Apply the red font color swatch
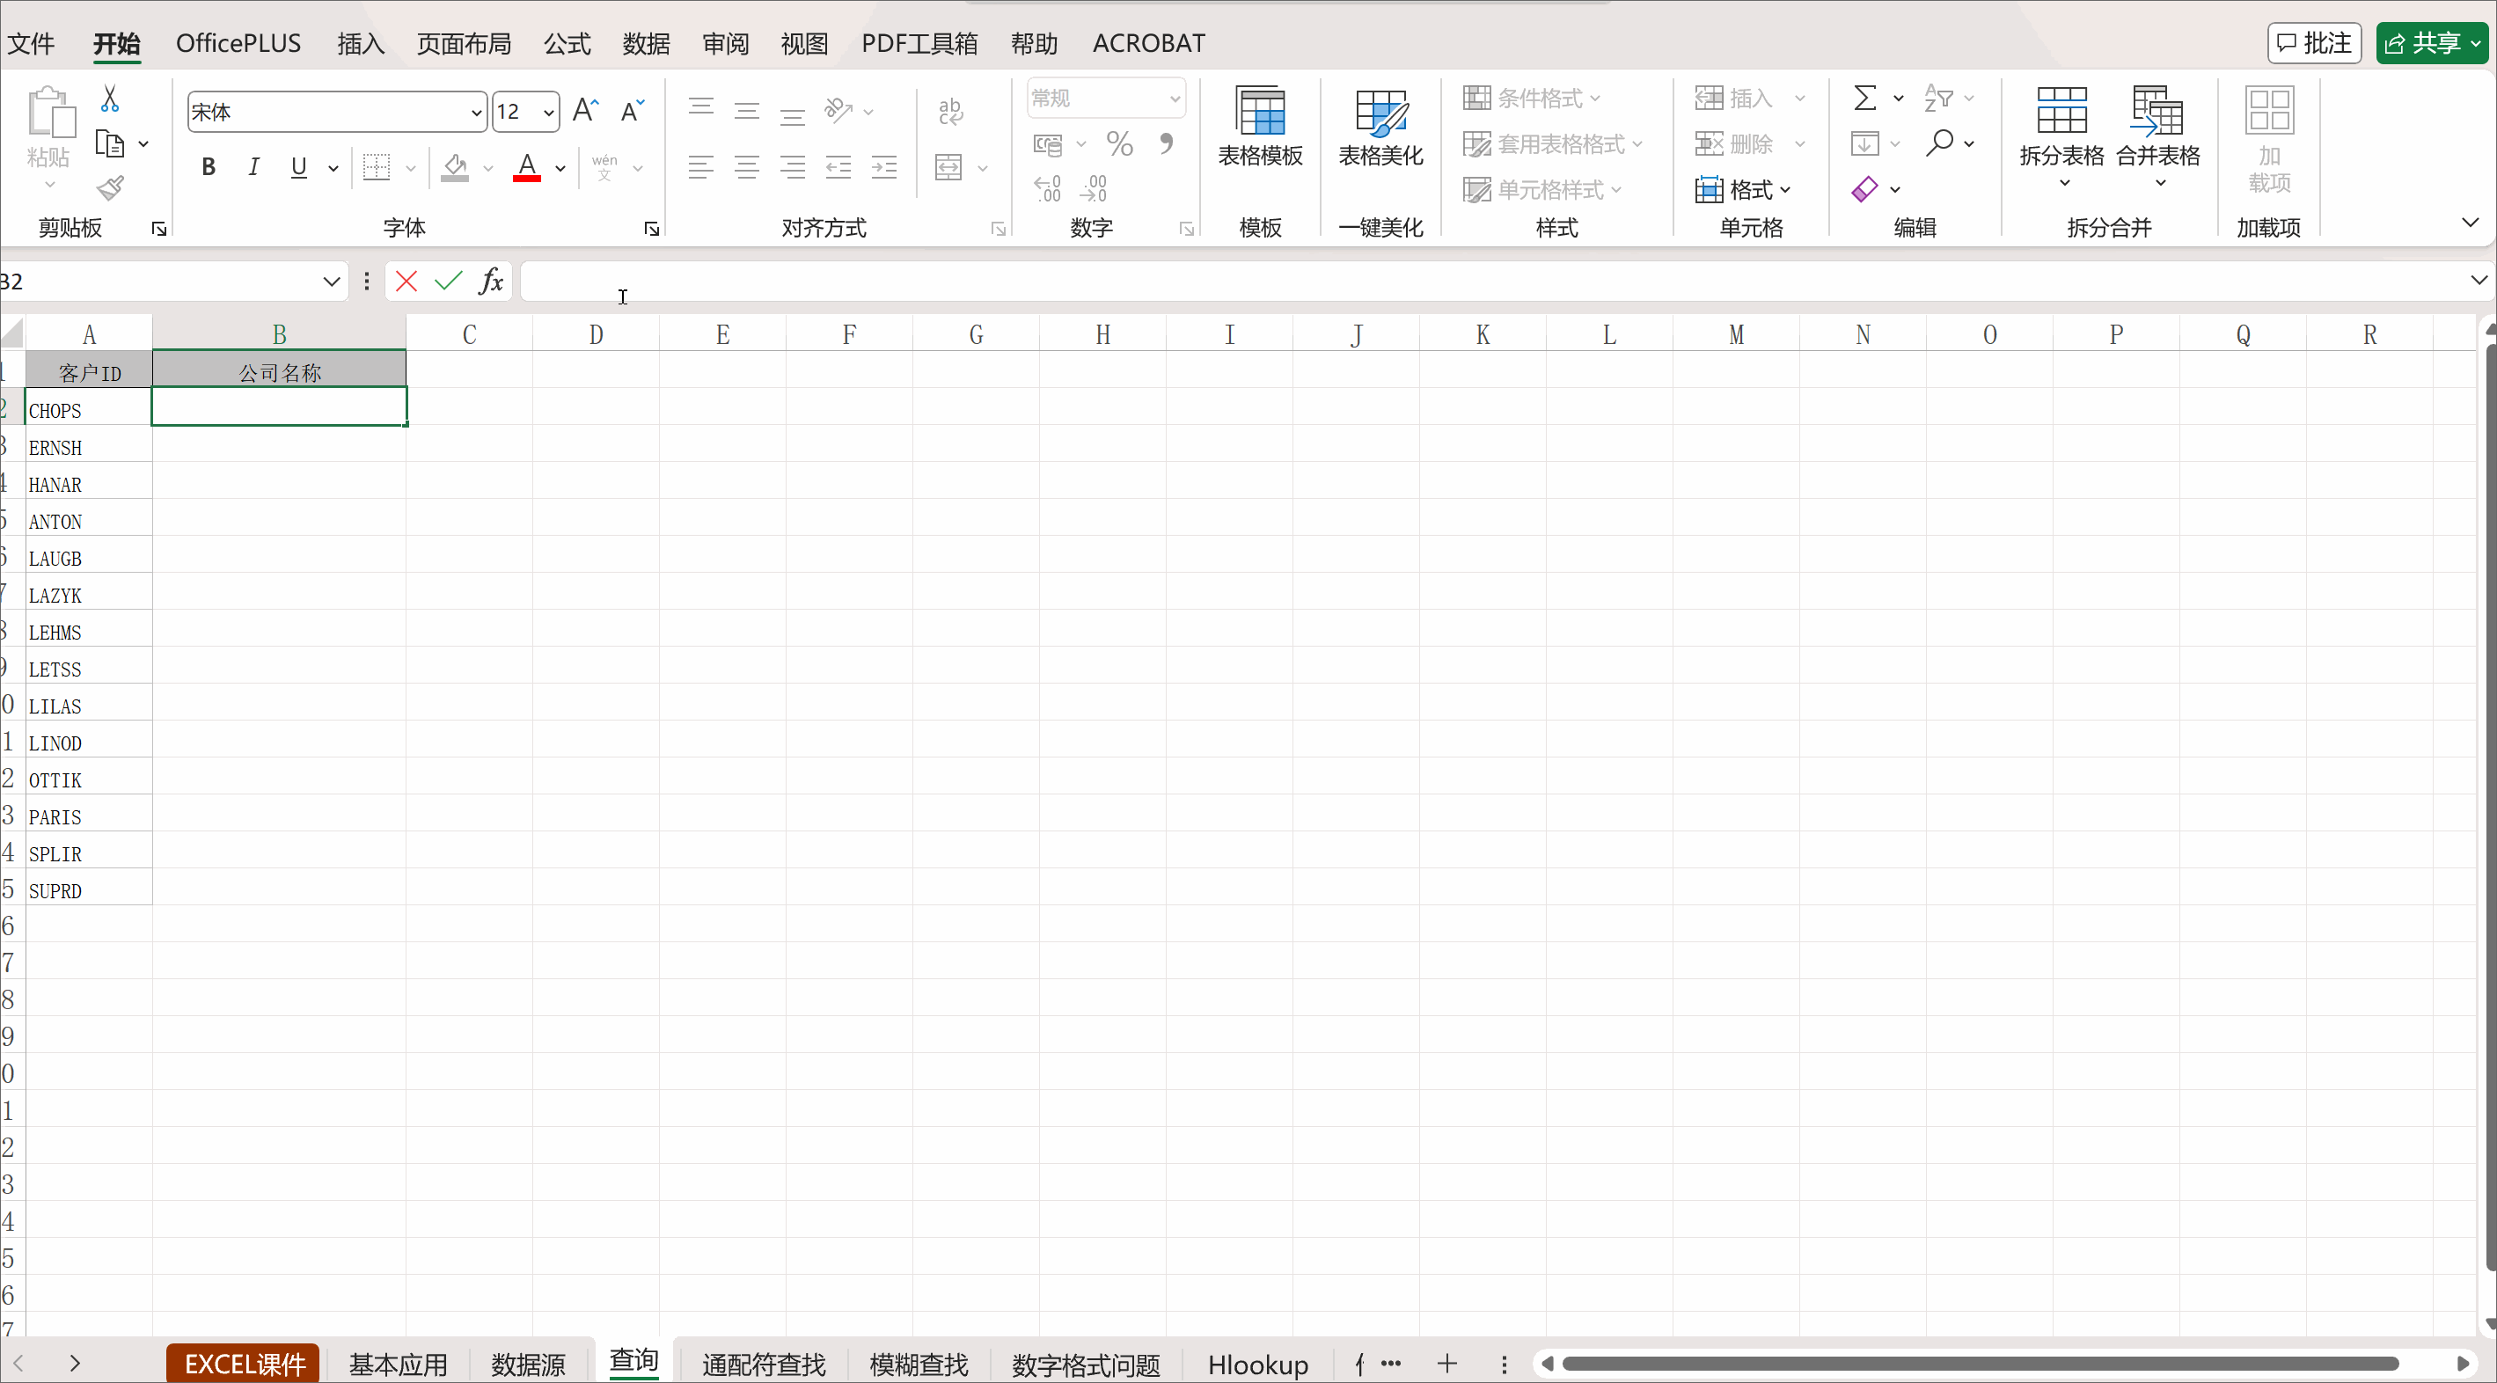Image resolution: width=2497 pixels, height=1383 pixels. click(526, 168)
